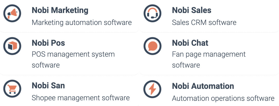Screen dimensions: 279x106
Task: Click the "POS management system software" description
Action: (73, 59)
